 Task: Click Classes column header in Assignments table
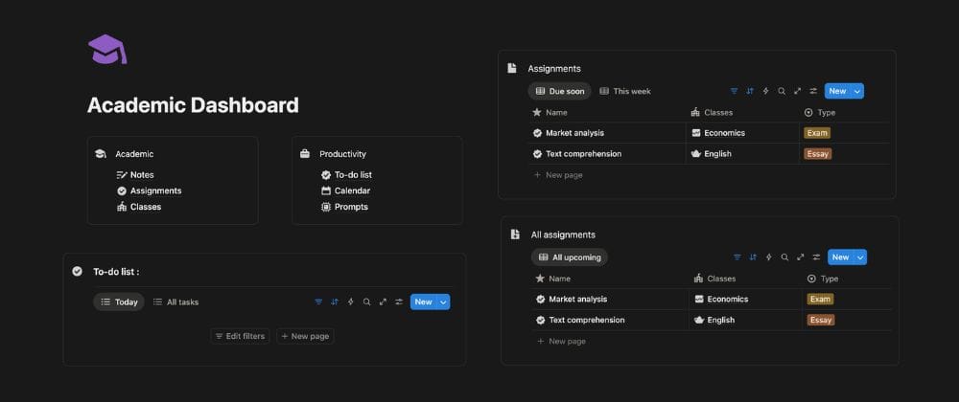tap(712, 112)
